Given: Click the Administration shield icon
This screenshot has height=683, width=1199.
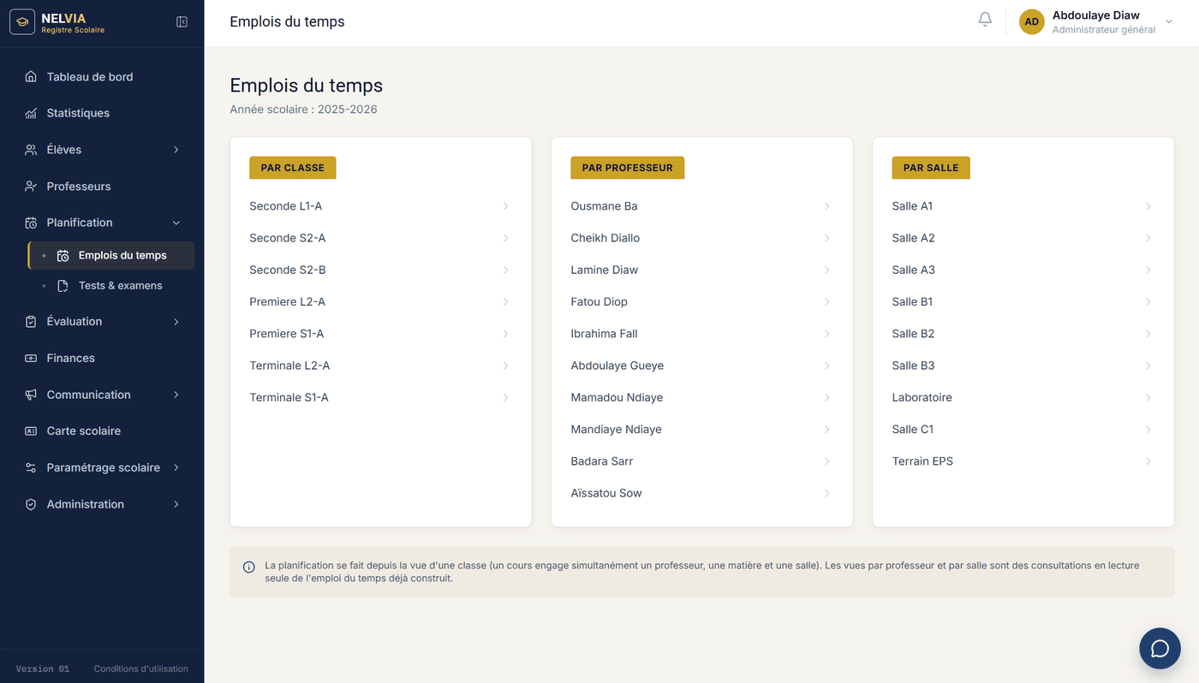Looking at the screenshot, I should pyautogui.click(x=31, y=504).
